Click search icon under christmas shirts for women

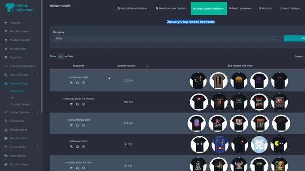click(77, 104)
